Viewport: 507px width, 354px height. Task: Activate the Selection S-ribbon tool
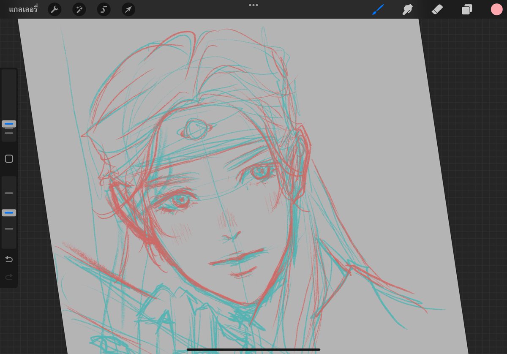104,9
